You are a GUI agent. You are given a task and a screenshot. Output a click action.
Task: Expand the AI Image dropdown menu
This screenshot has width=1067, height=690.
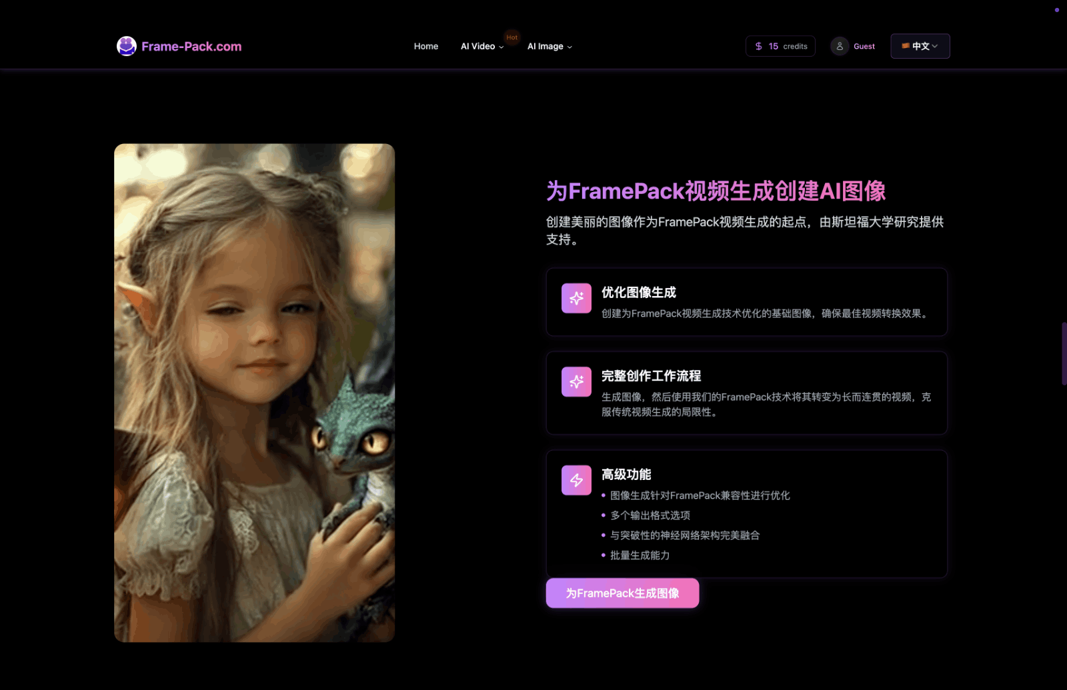pos(550,46)
